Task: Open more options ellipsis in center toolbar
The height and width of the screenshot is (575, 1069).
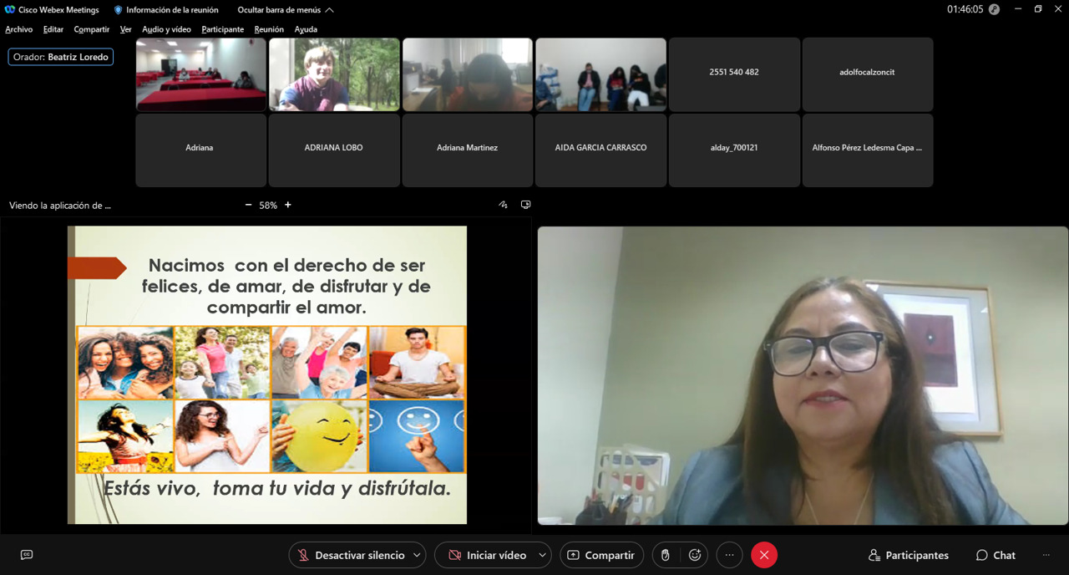Action: tap(729, 555)
